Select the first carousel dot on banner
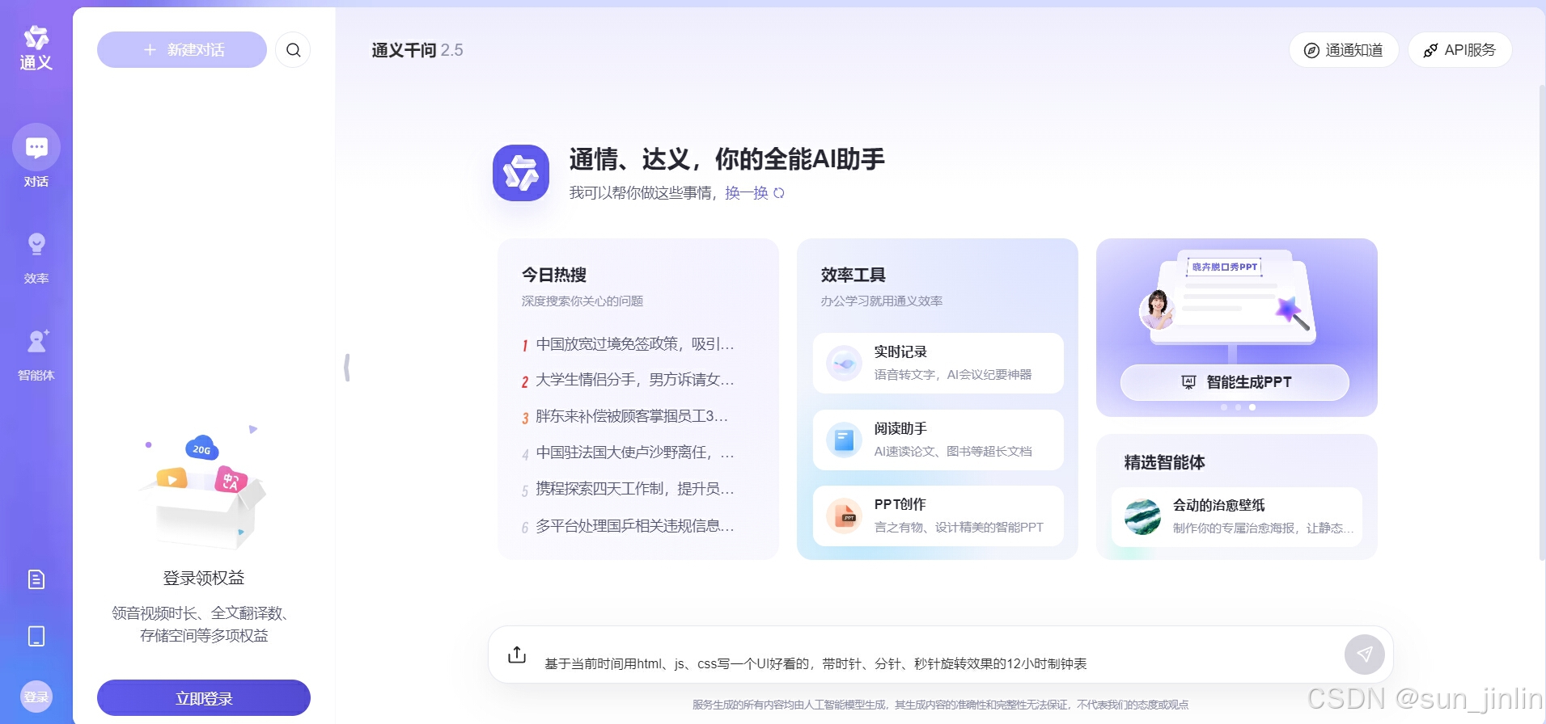The width and height of the screenshot is (1546, 724). pyautogui.click(x=1224, y=407)
